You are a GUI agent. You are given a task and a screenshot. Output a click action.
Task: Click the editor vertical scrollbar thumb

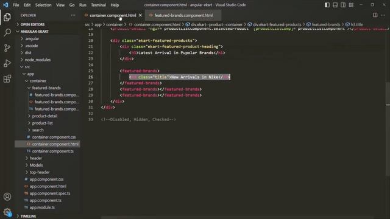(388, 128)
